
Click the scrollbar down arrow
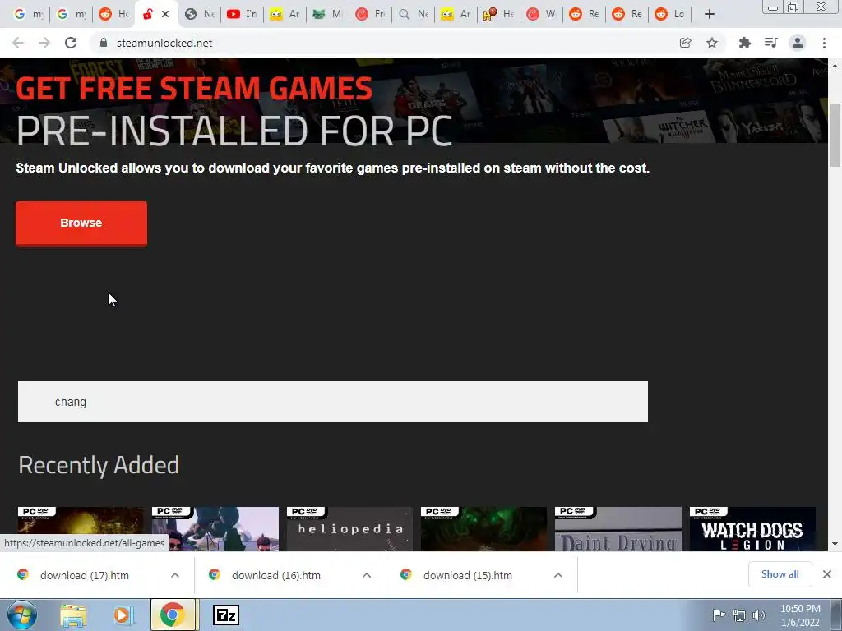pos(835,544)
